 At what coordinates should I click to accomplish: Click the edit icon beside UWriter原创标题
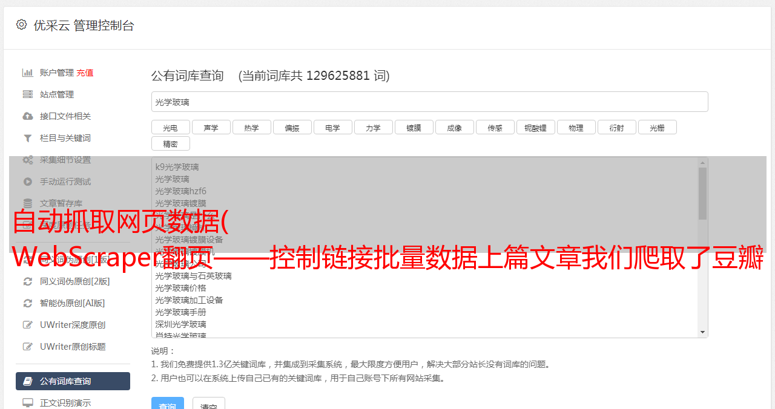pos(28,347)
